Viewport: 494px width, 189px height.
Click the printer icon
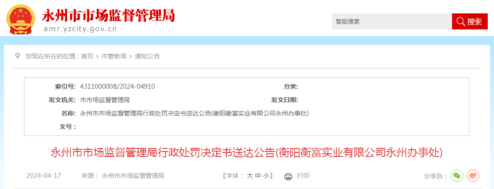[288, 177]
